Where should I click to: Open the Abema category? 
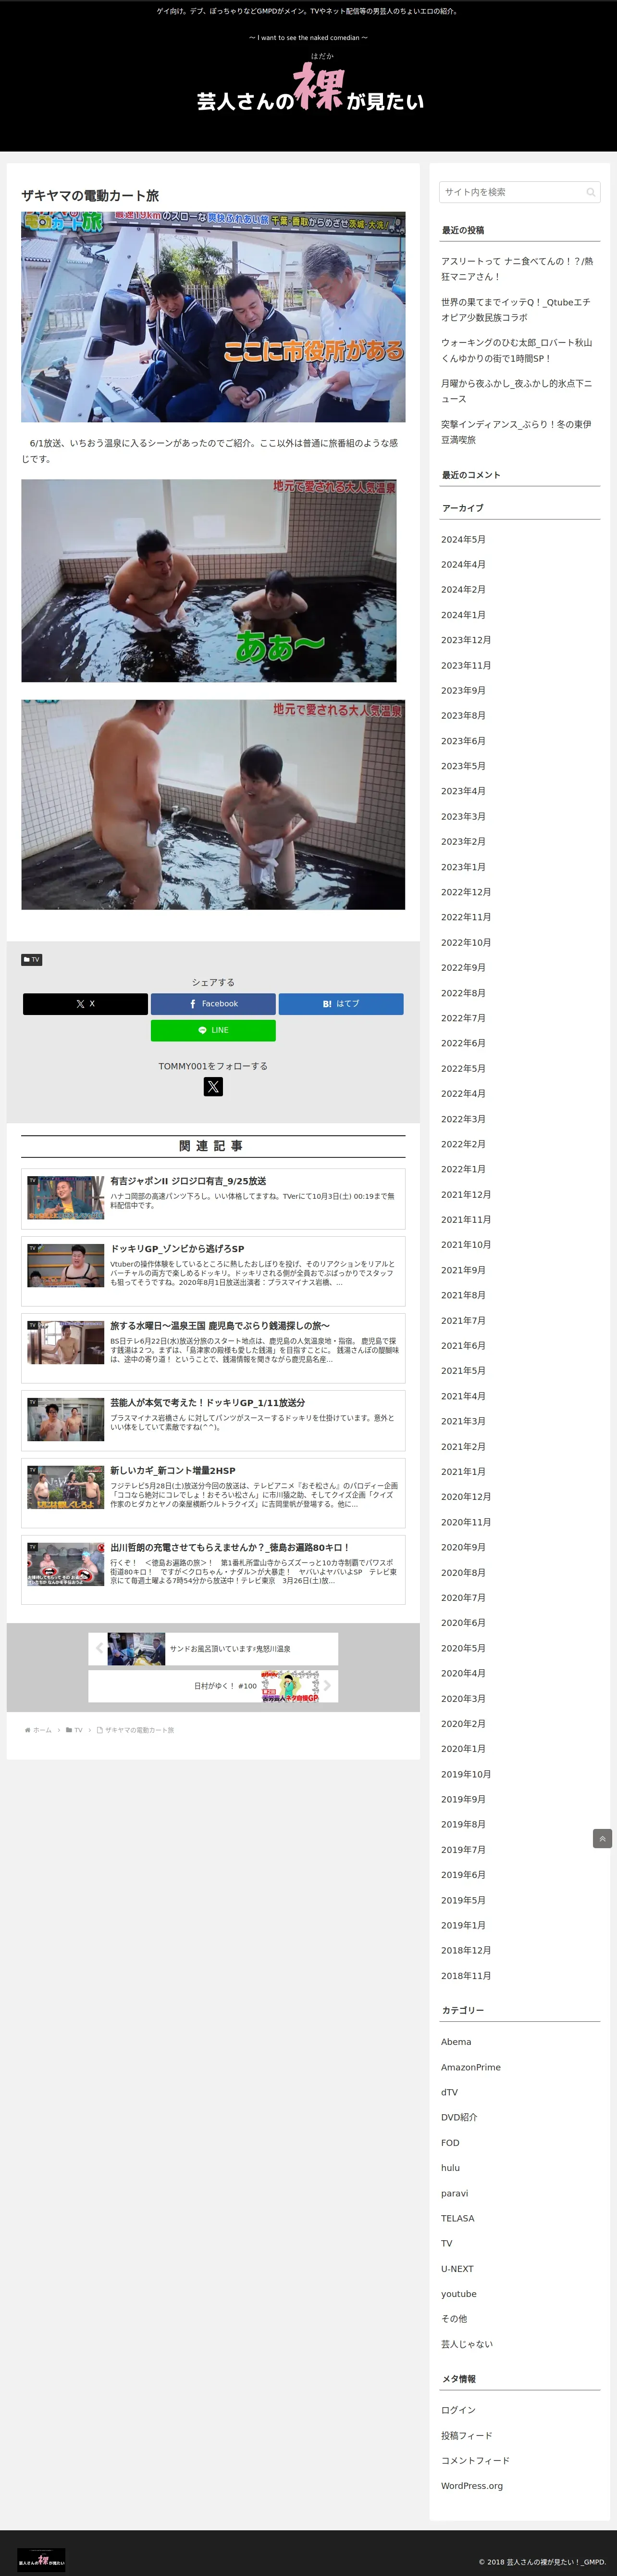tap(456, 2042)
